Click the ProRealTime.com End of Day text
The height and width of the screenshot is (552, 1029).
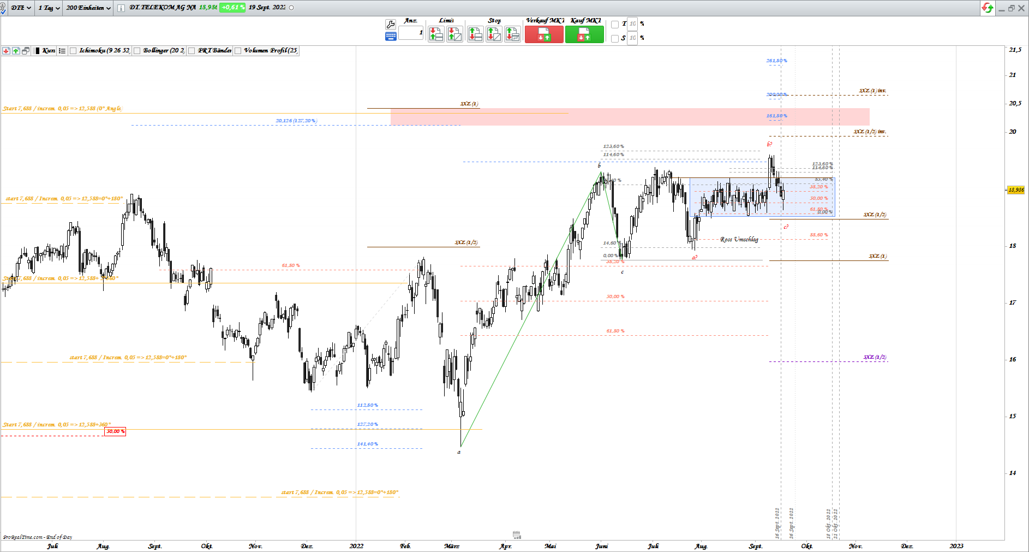click(x=37, y=537)
